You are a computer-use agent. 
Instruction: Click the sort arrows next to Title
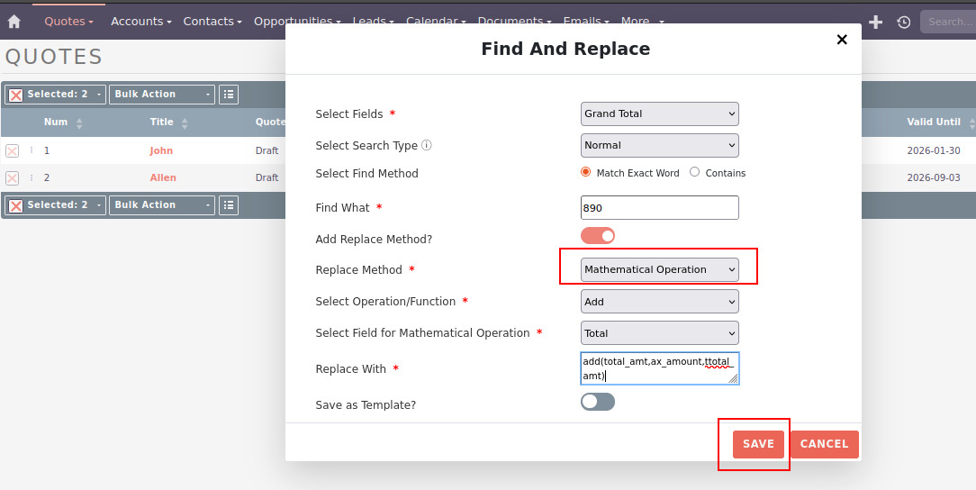pos(185,122)
